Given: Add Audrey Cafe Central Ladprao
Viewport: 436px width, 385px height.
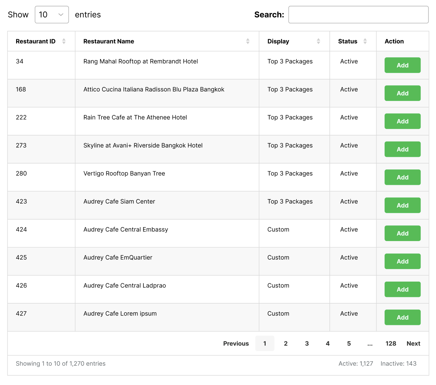Looking at the screenshot, I should pos(402,289).
